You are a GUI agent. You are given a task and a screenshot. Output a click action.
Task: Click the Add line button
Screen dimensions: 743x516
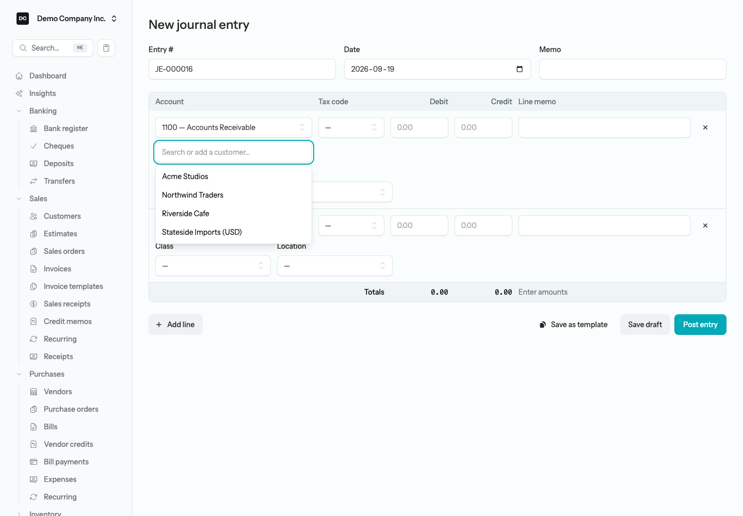(x=175, y=325)
